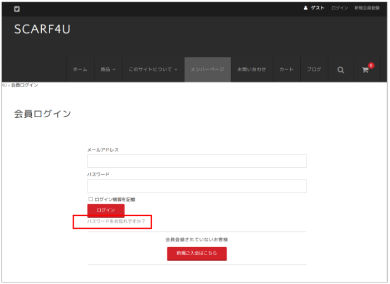This screenshot has height=284, width=390.
Task: Click the SCARF4U site logo
Action: (x=42, y=29)
